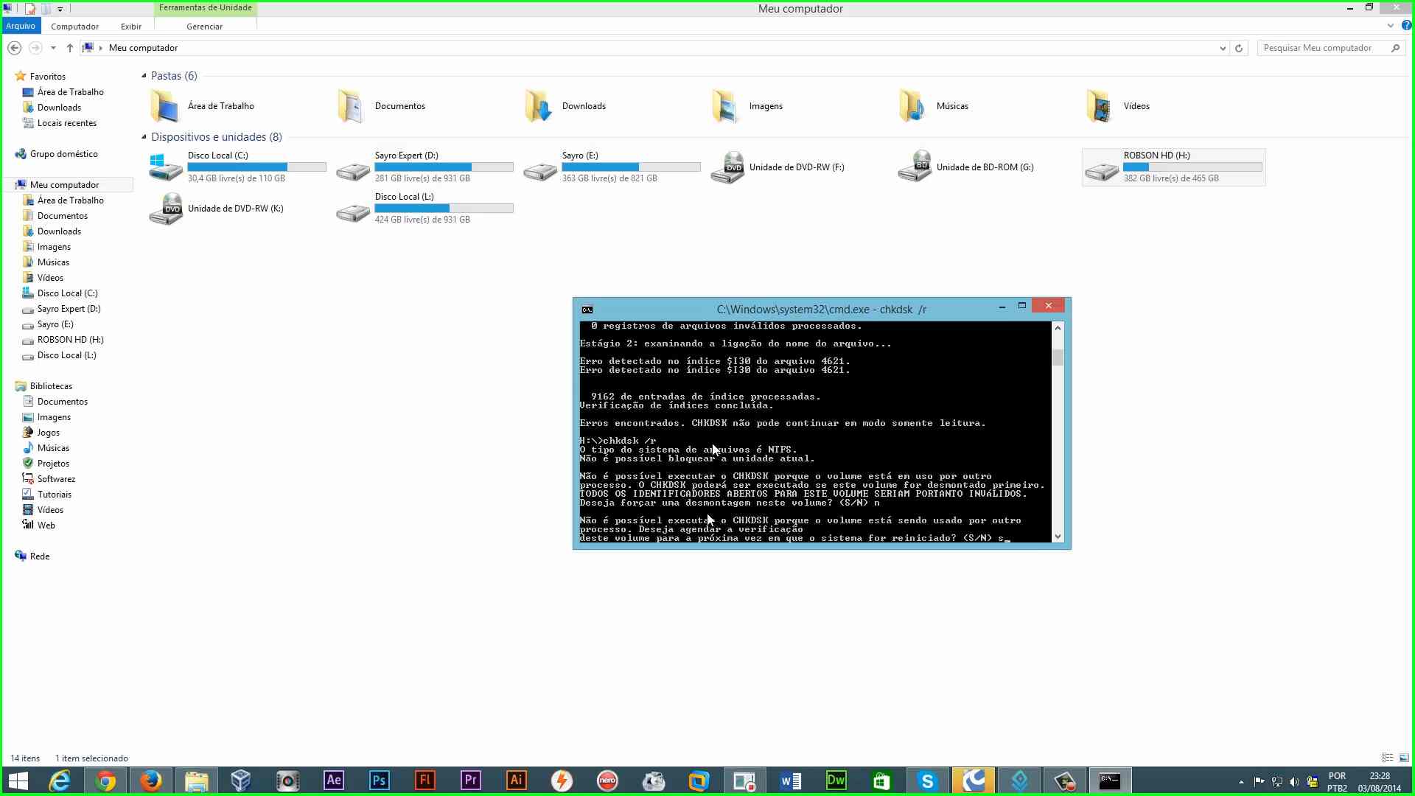Go up one folder level
This screenshot has height=796, width=1415.
click(x=70, y=48)
